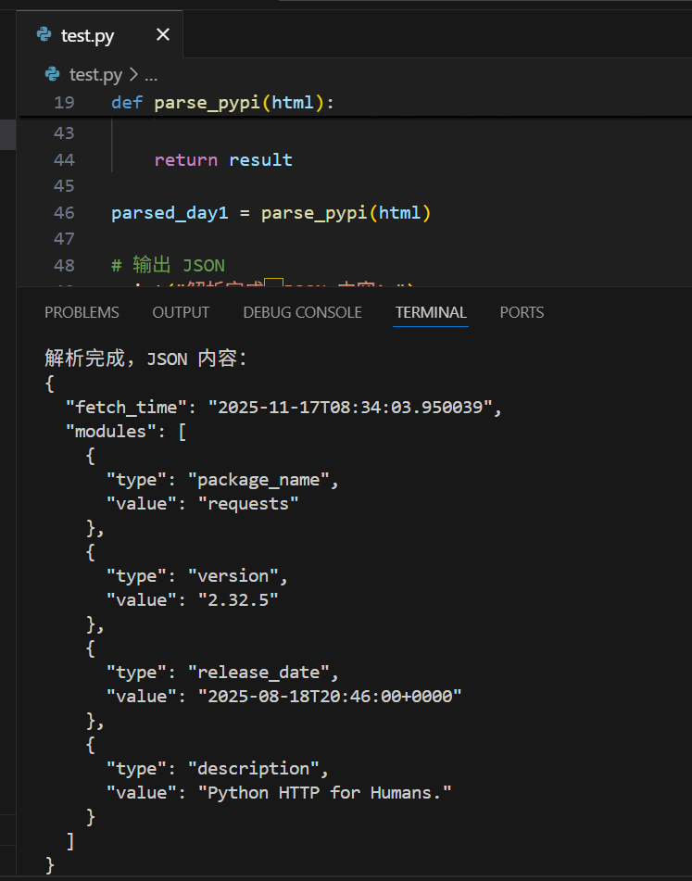Expand the breadcrumb ellipsis symbol item
This screenshot has width=692, height=881.
pos(152,74)
